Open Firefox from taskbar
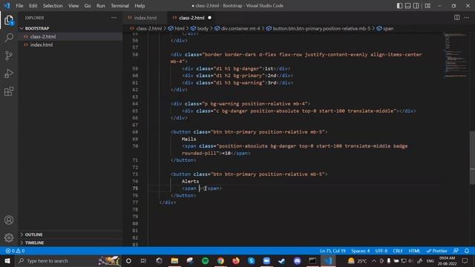This screenshot has height=267, width=475. (236, 260)
